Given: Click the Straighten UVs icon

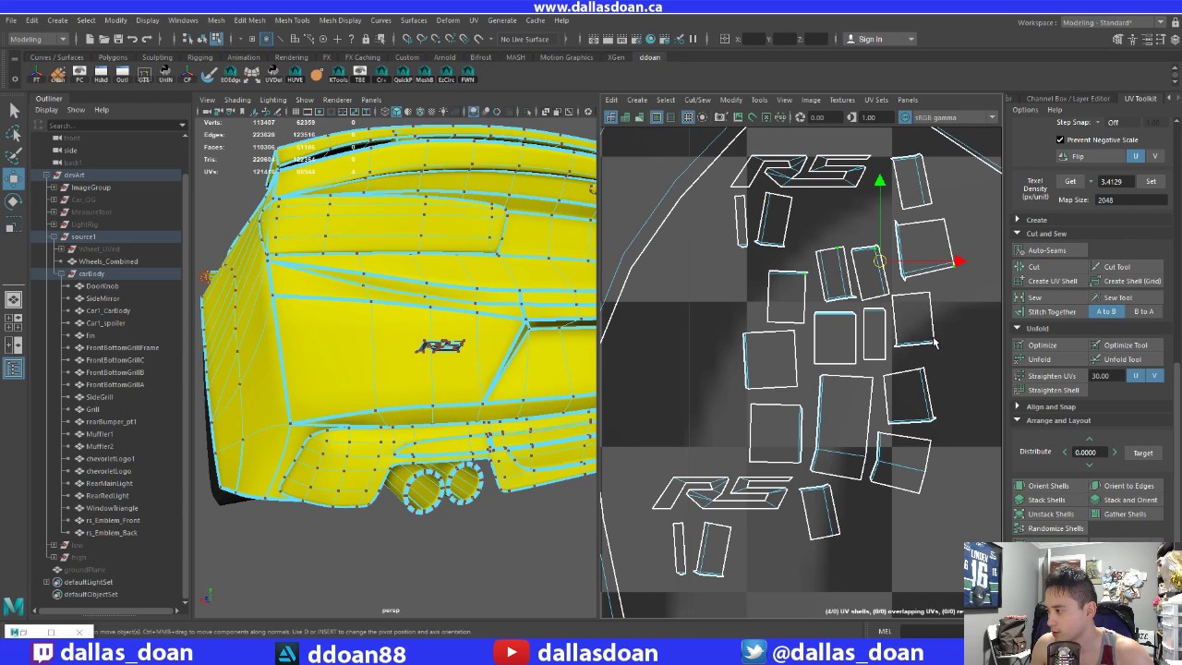Looking at the screenshot, I should coord(1019,376).
